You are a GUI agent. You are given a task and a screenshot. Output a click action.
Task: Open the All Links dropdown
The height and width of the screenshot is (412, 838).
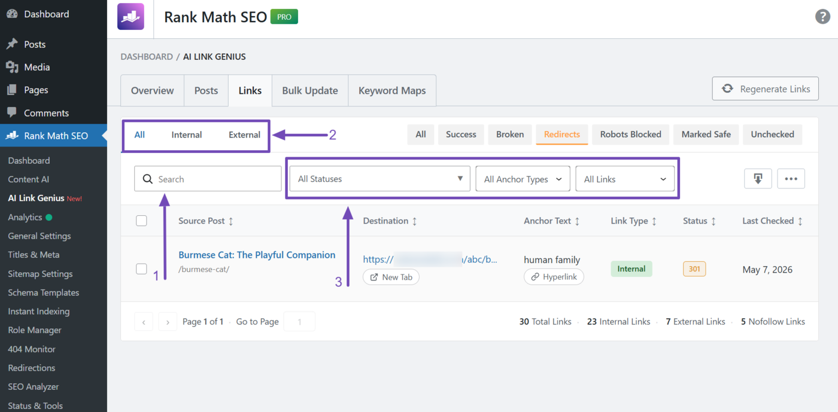[625, 179]
